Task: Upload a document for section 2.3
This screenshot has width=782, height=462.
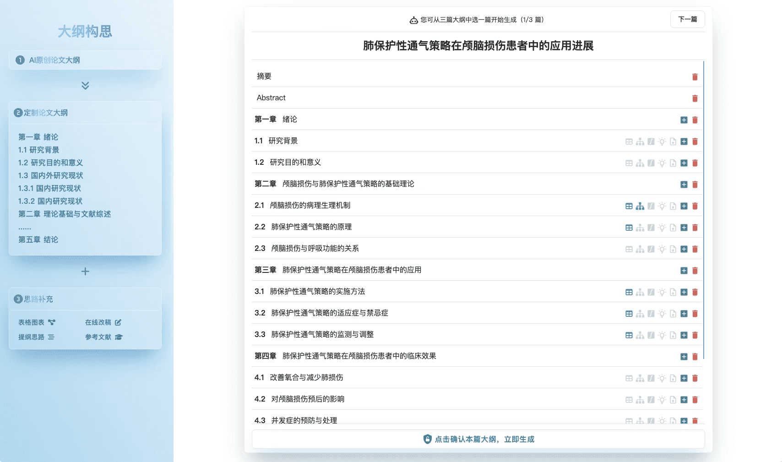Action: [673, 249]
